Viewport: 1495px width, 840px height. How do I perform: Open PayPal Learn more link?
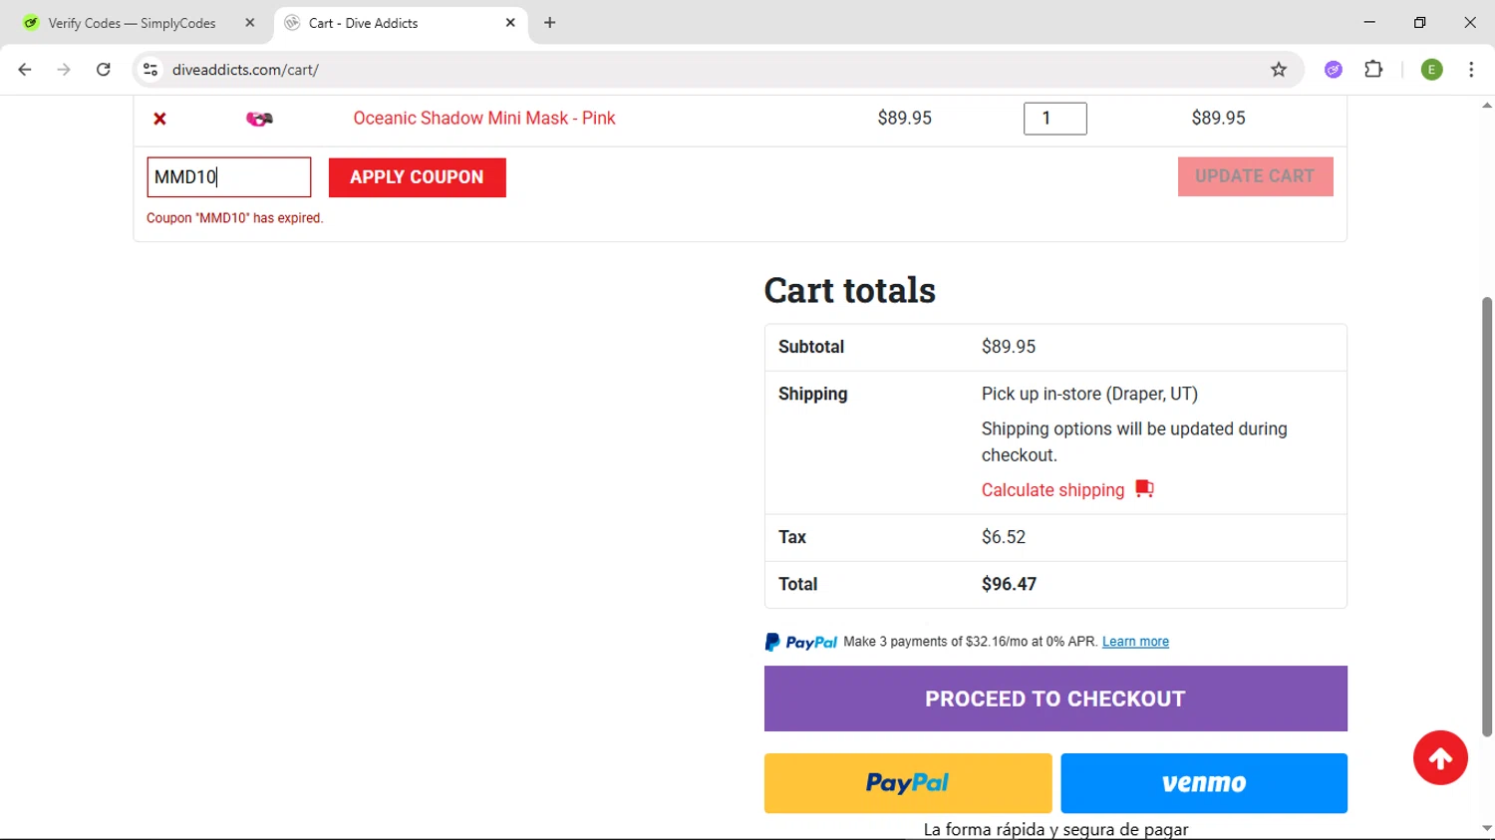pyautogui.click(x=1135, y=642)
